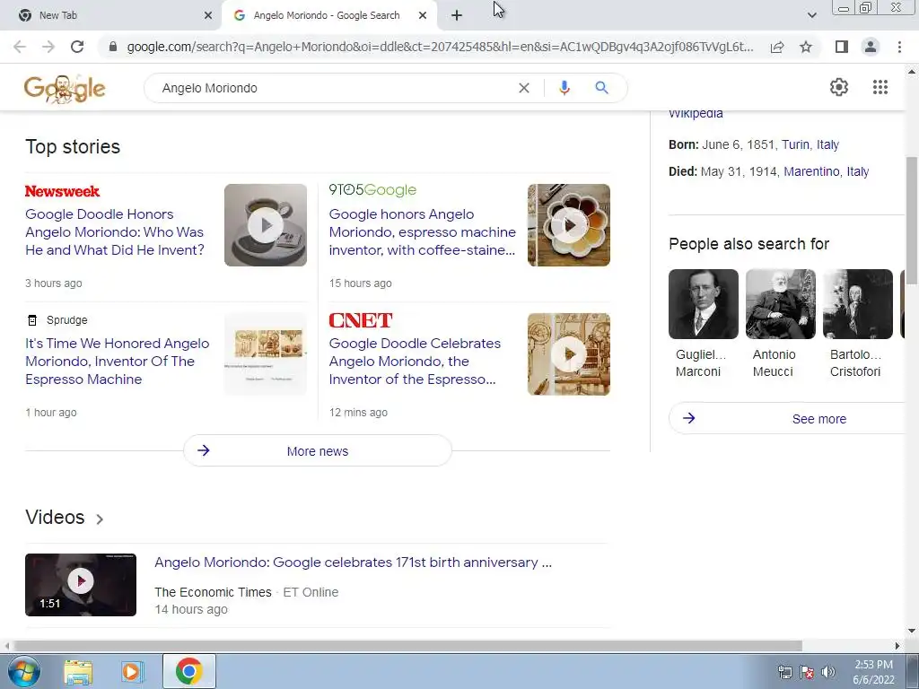
Task: Bookmark this page with the star icon
Action: click(x=806, y=47)
